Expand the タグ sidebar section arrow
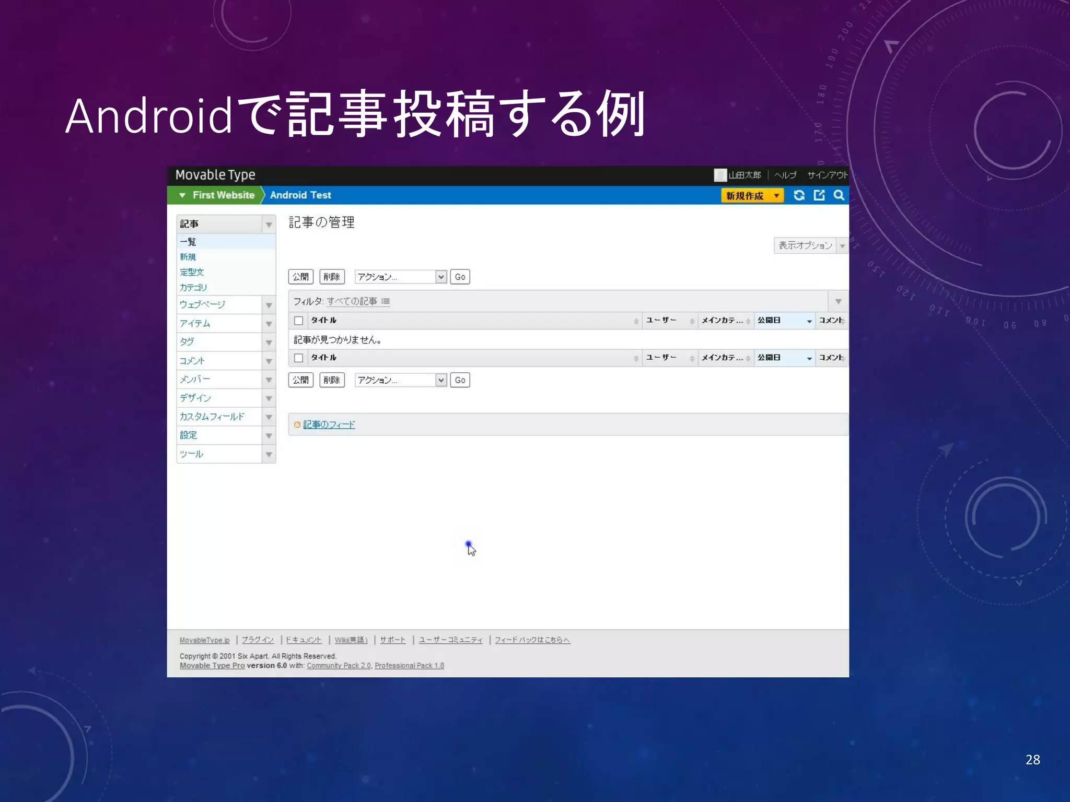 pyautogui.click(x=269, y=343)
